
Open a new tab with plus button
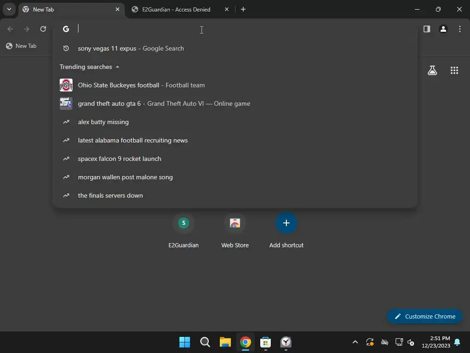coord(243,9)
